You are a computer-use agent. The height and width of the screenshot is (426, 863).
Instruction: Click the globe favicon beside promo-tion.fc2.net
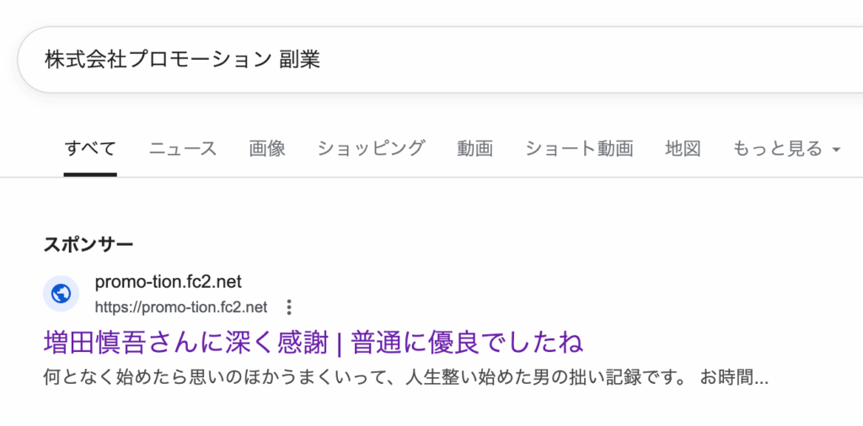tap(61, 294)
